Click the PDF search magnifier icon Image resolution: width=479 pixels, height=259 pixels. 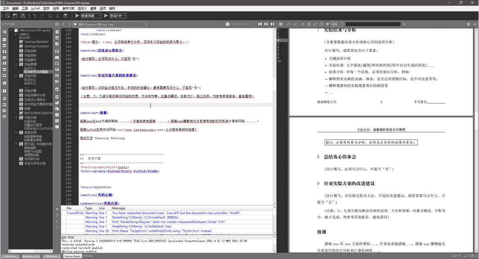[x=404, y=24]
